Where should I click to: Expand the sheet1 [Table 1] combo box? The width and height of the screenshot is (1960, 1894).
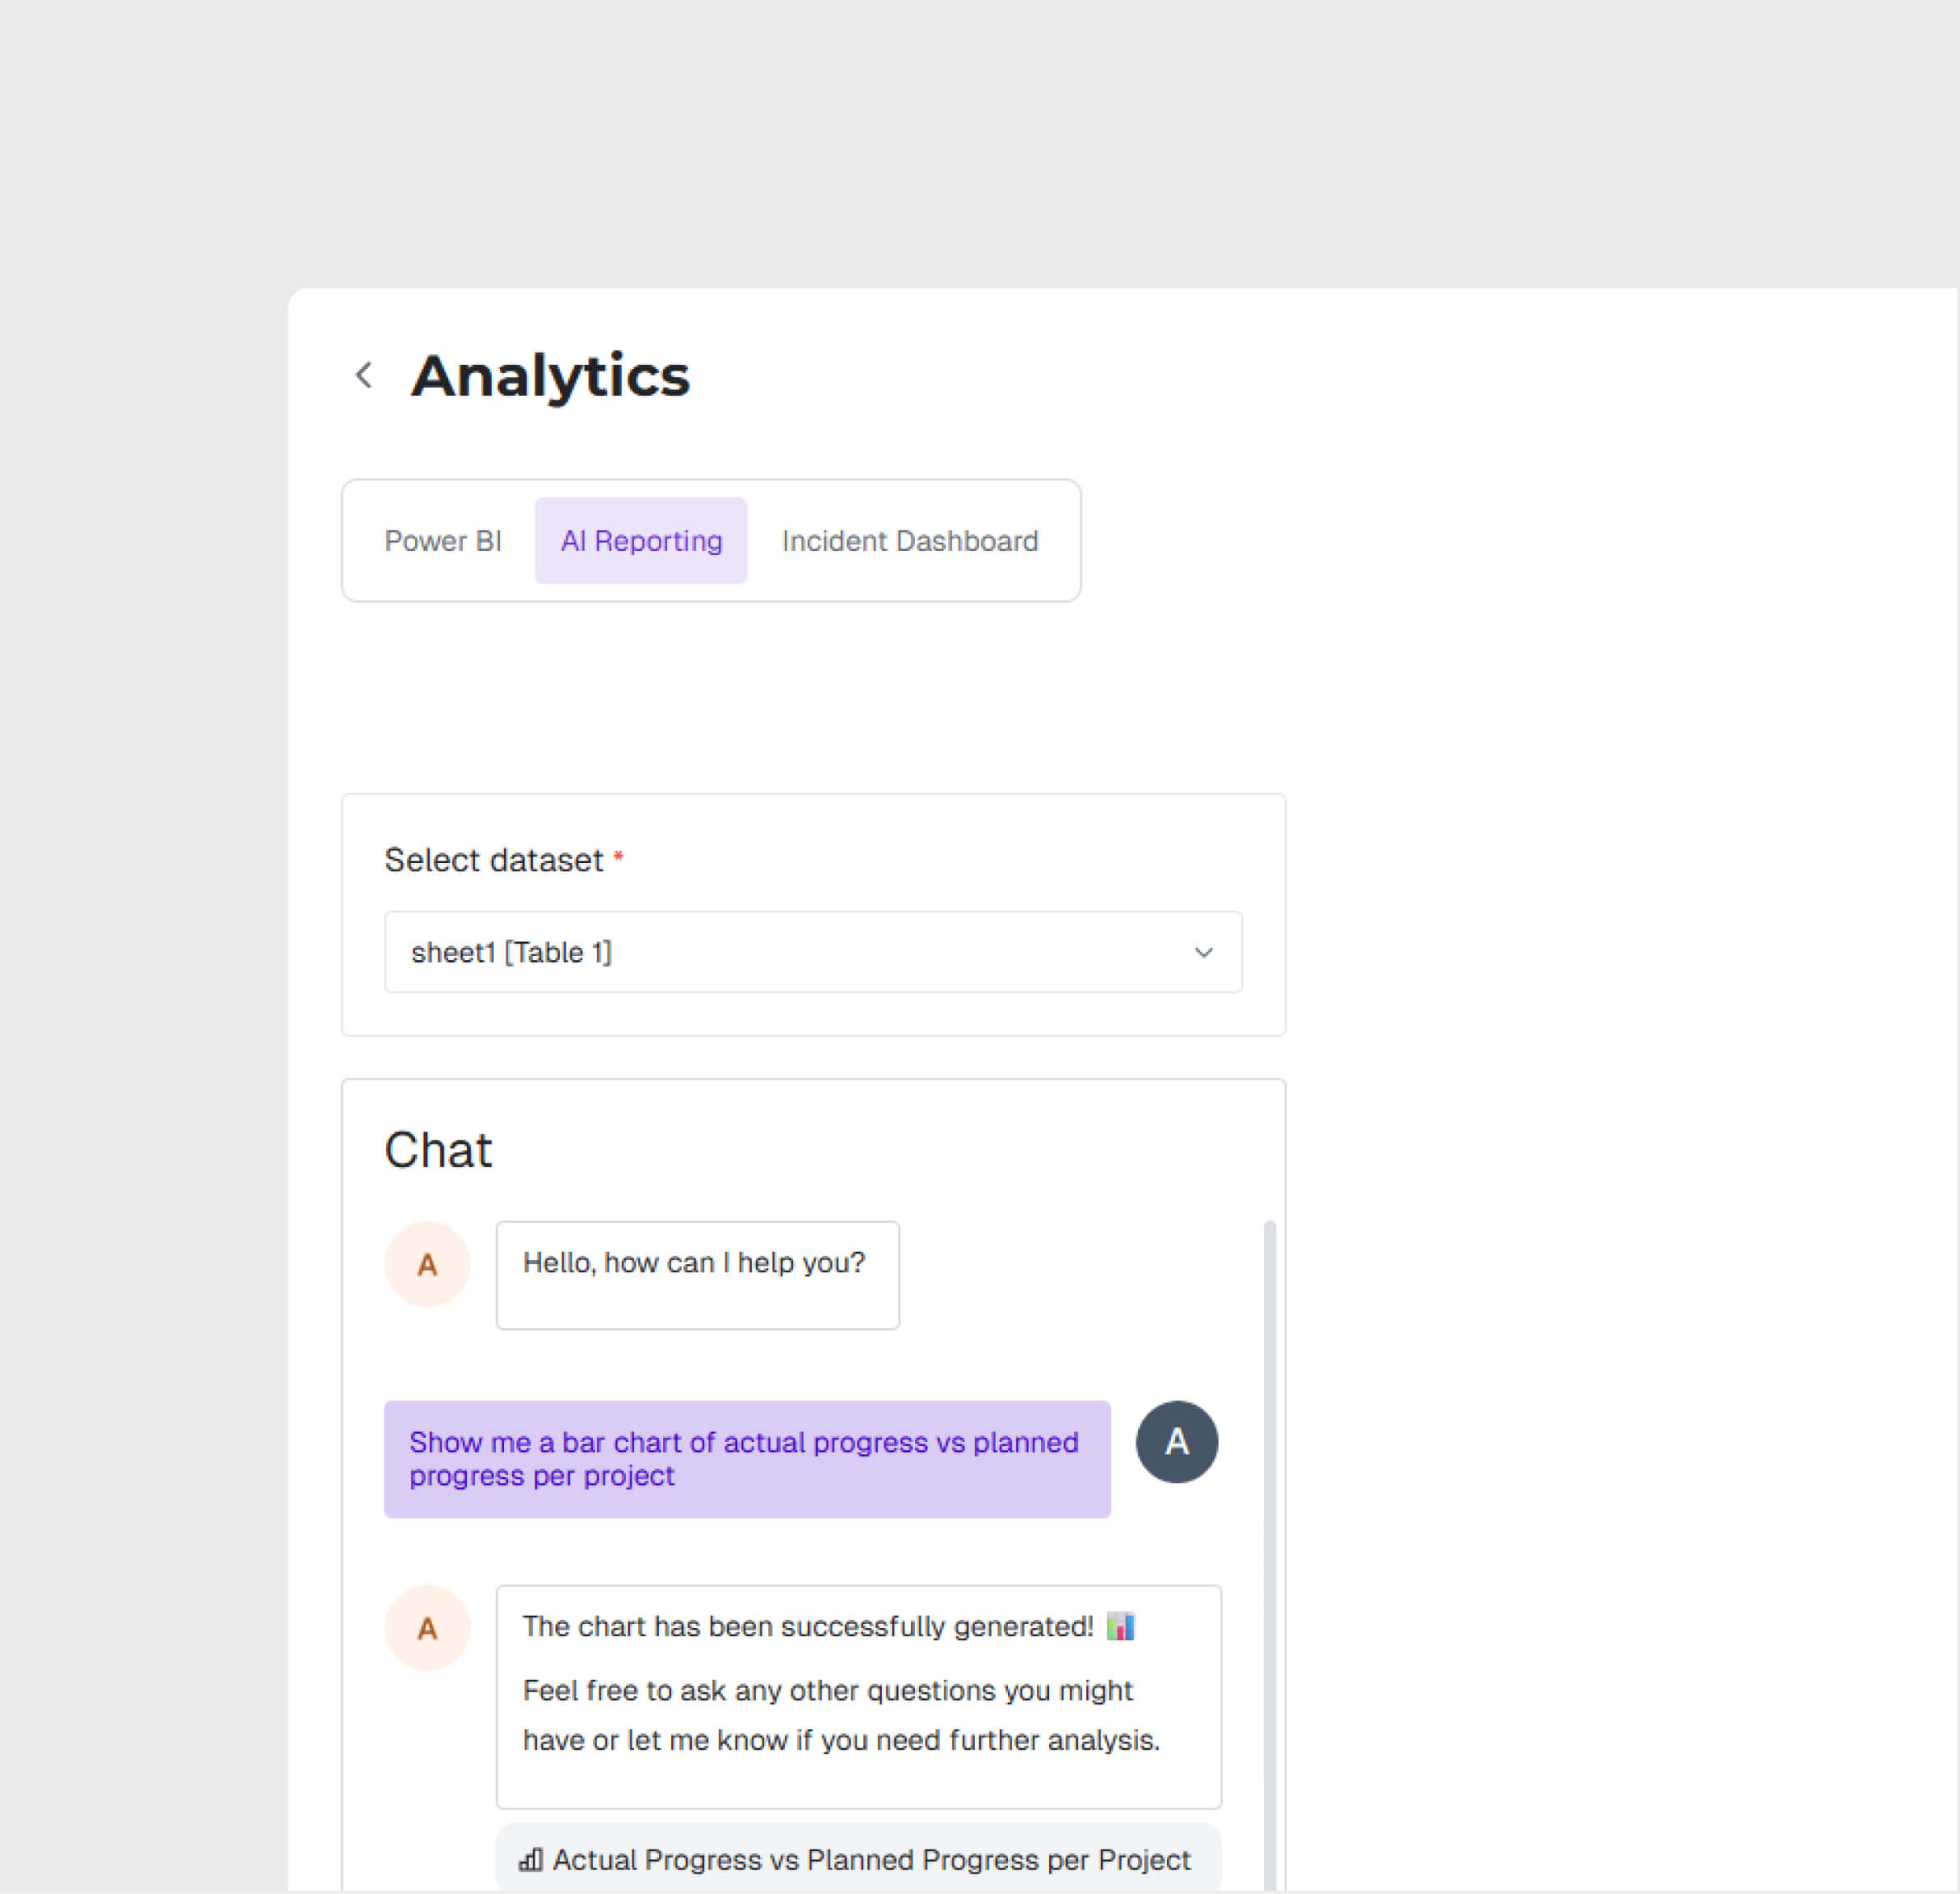pyautogui.click(x=812, y=952)
